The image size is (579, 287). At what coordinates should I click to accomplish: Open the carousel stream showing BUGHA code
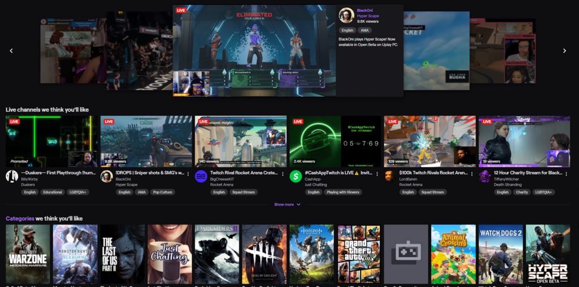436,51
